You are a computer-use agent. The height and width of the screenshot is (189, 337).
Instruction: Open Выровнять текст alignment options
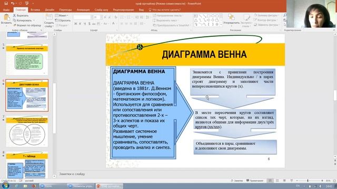pos(165,20)
